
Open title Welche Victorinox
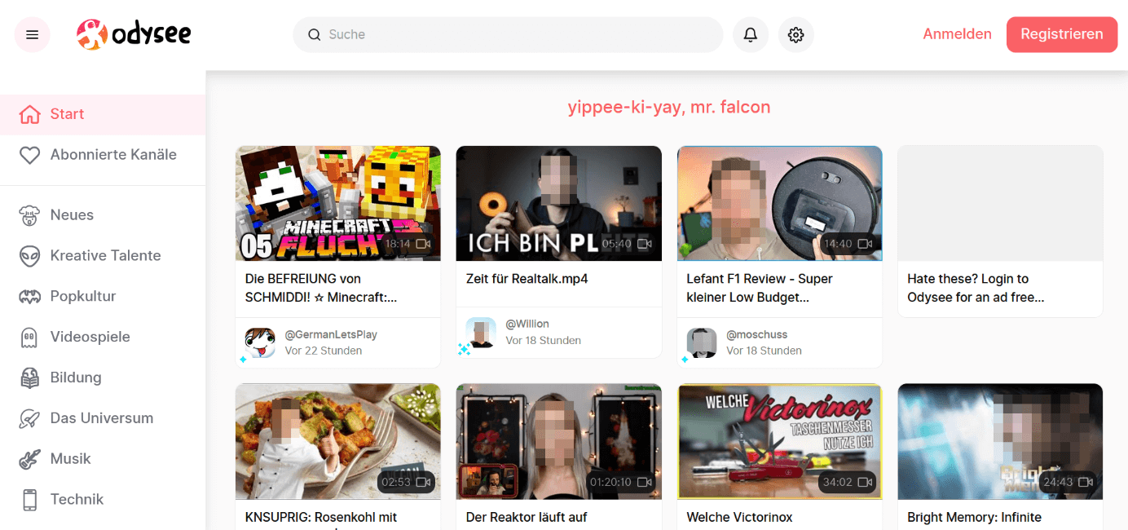[739, 517]
